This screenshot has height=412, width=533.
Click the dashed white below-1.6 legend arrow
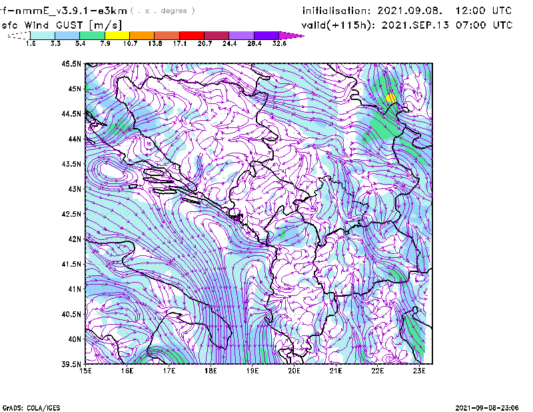tap(19, 35)
